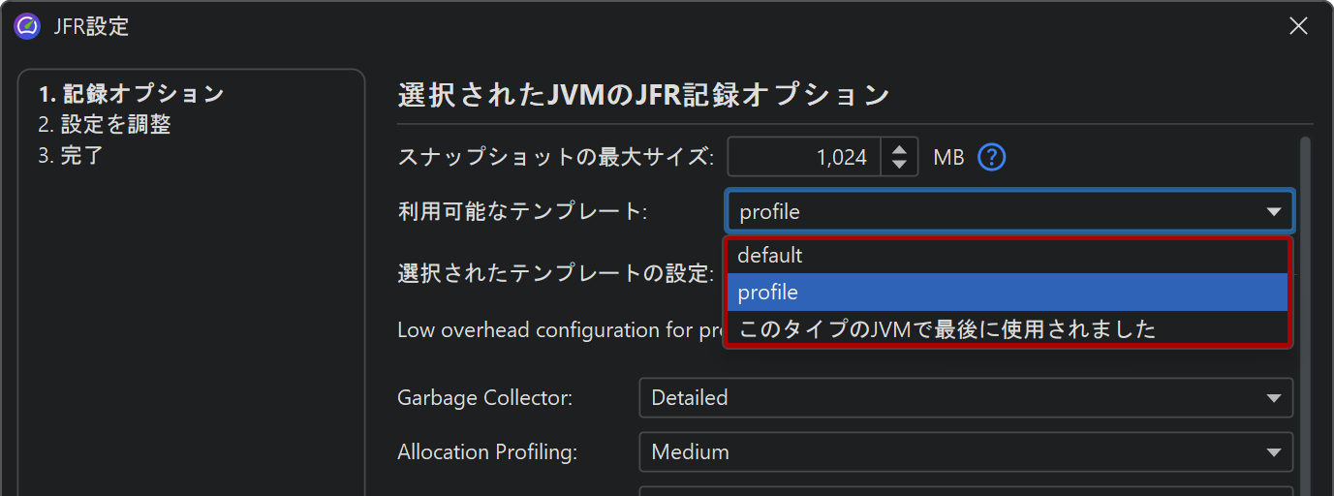Click the Allocation Profiling: label
The height and width of the screenshot is (496, 1334).
tap(487, 452)
